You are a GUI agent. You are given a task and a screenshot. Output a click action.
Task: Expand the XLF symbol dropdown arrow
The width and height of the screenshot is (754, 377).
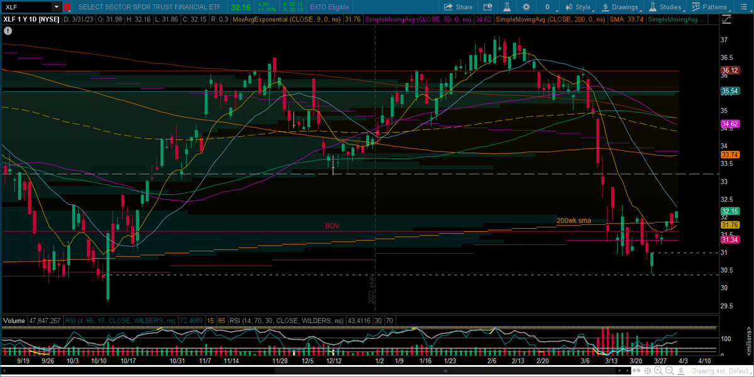(x=56, y=7)
